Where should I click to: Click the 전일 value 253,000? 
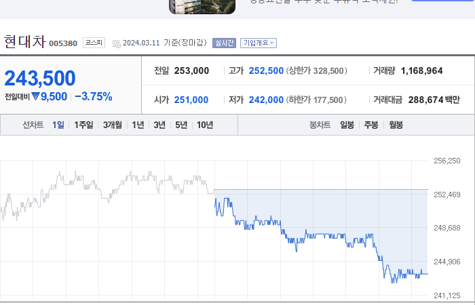pyautogui.click(x=191, y=70)
